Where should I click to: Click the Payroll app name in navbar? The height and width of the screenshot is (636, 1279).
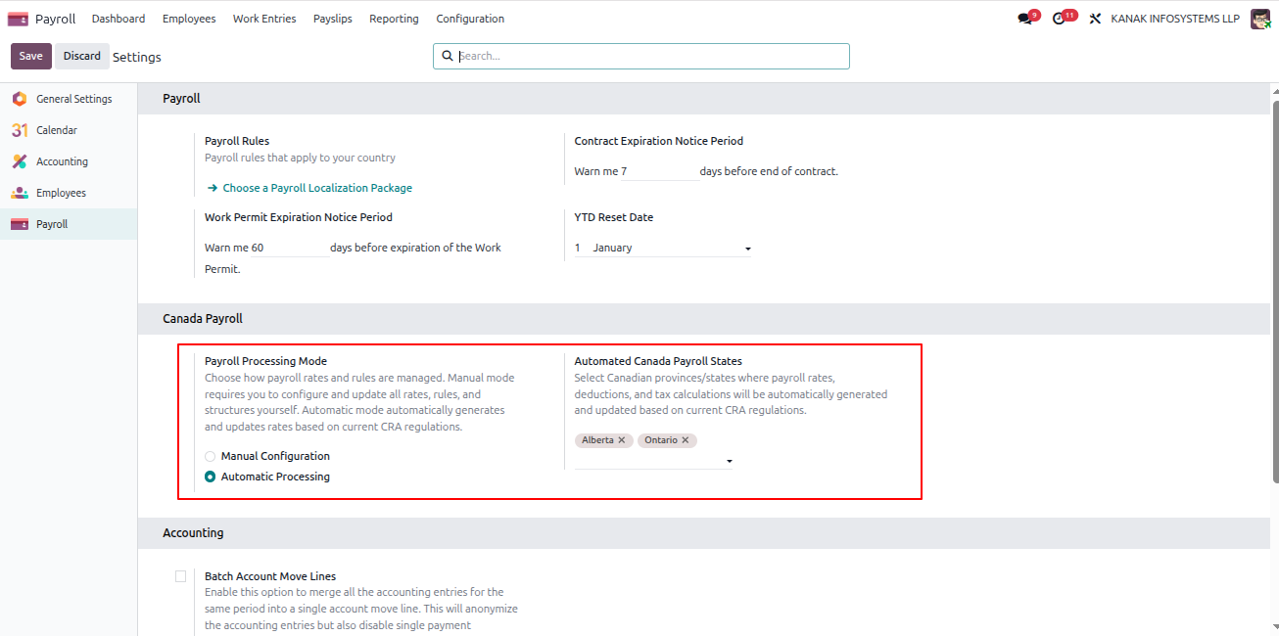pyautogui.click(x=55, y=19)
